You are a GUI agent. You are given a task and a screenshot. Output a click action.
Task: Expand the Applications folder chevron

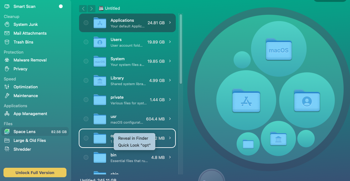point(170,23)
